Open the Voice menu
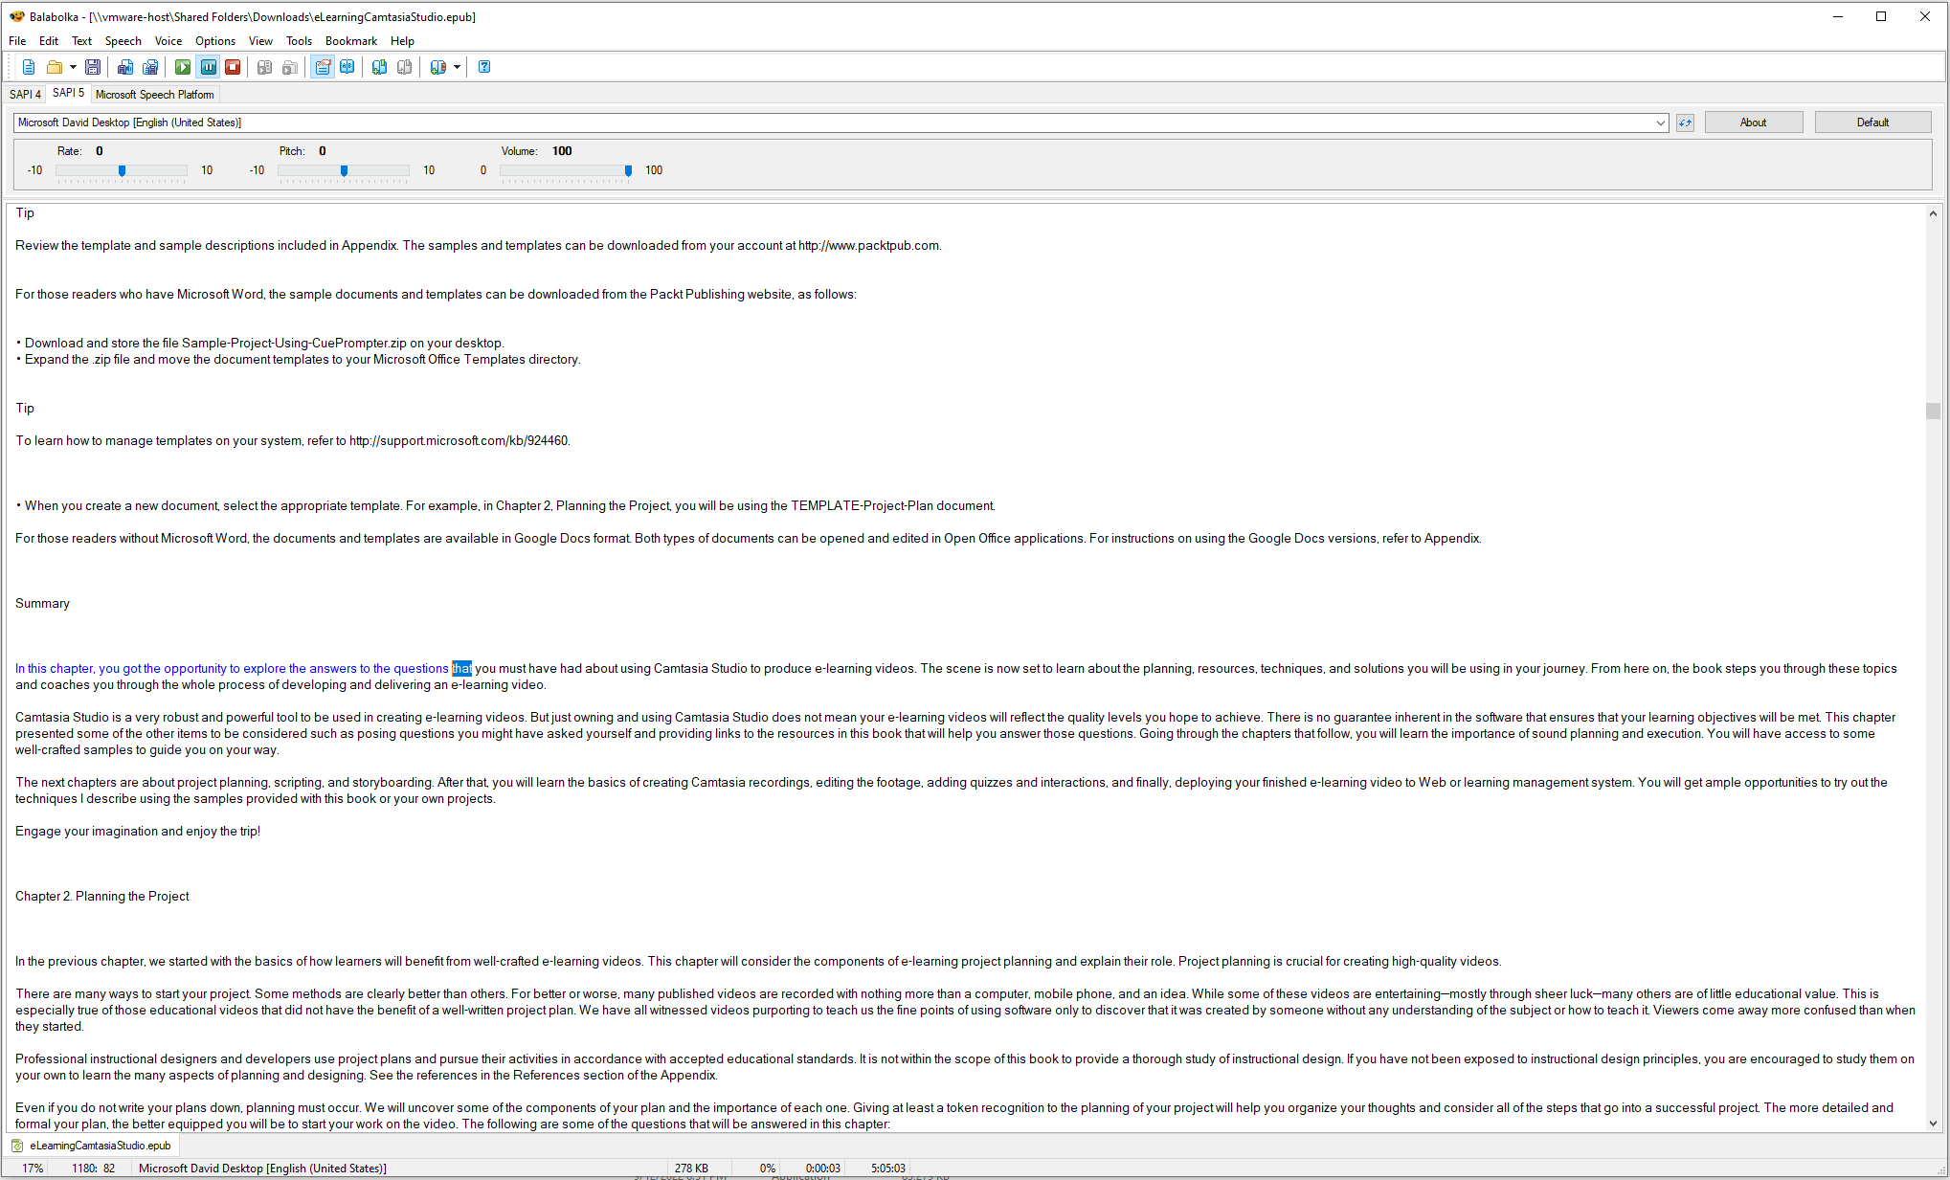 tap(168, 41)
